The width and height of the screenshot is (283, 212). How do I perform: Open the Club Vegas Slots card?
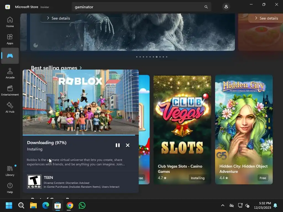(182, 130)
